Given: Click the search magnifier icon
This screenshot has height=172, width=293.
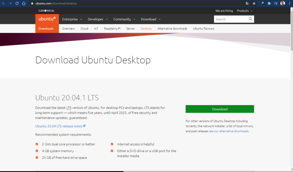Looking at the screenshot, I should tap(250, 19).
